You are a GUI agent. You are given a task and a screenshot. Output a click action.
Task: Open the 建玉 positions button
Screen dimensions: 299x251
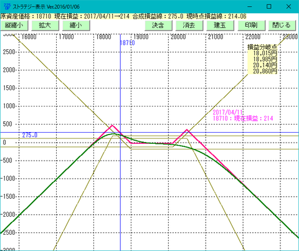point(220,26)
